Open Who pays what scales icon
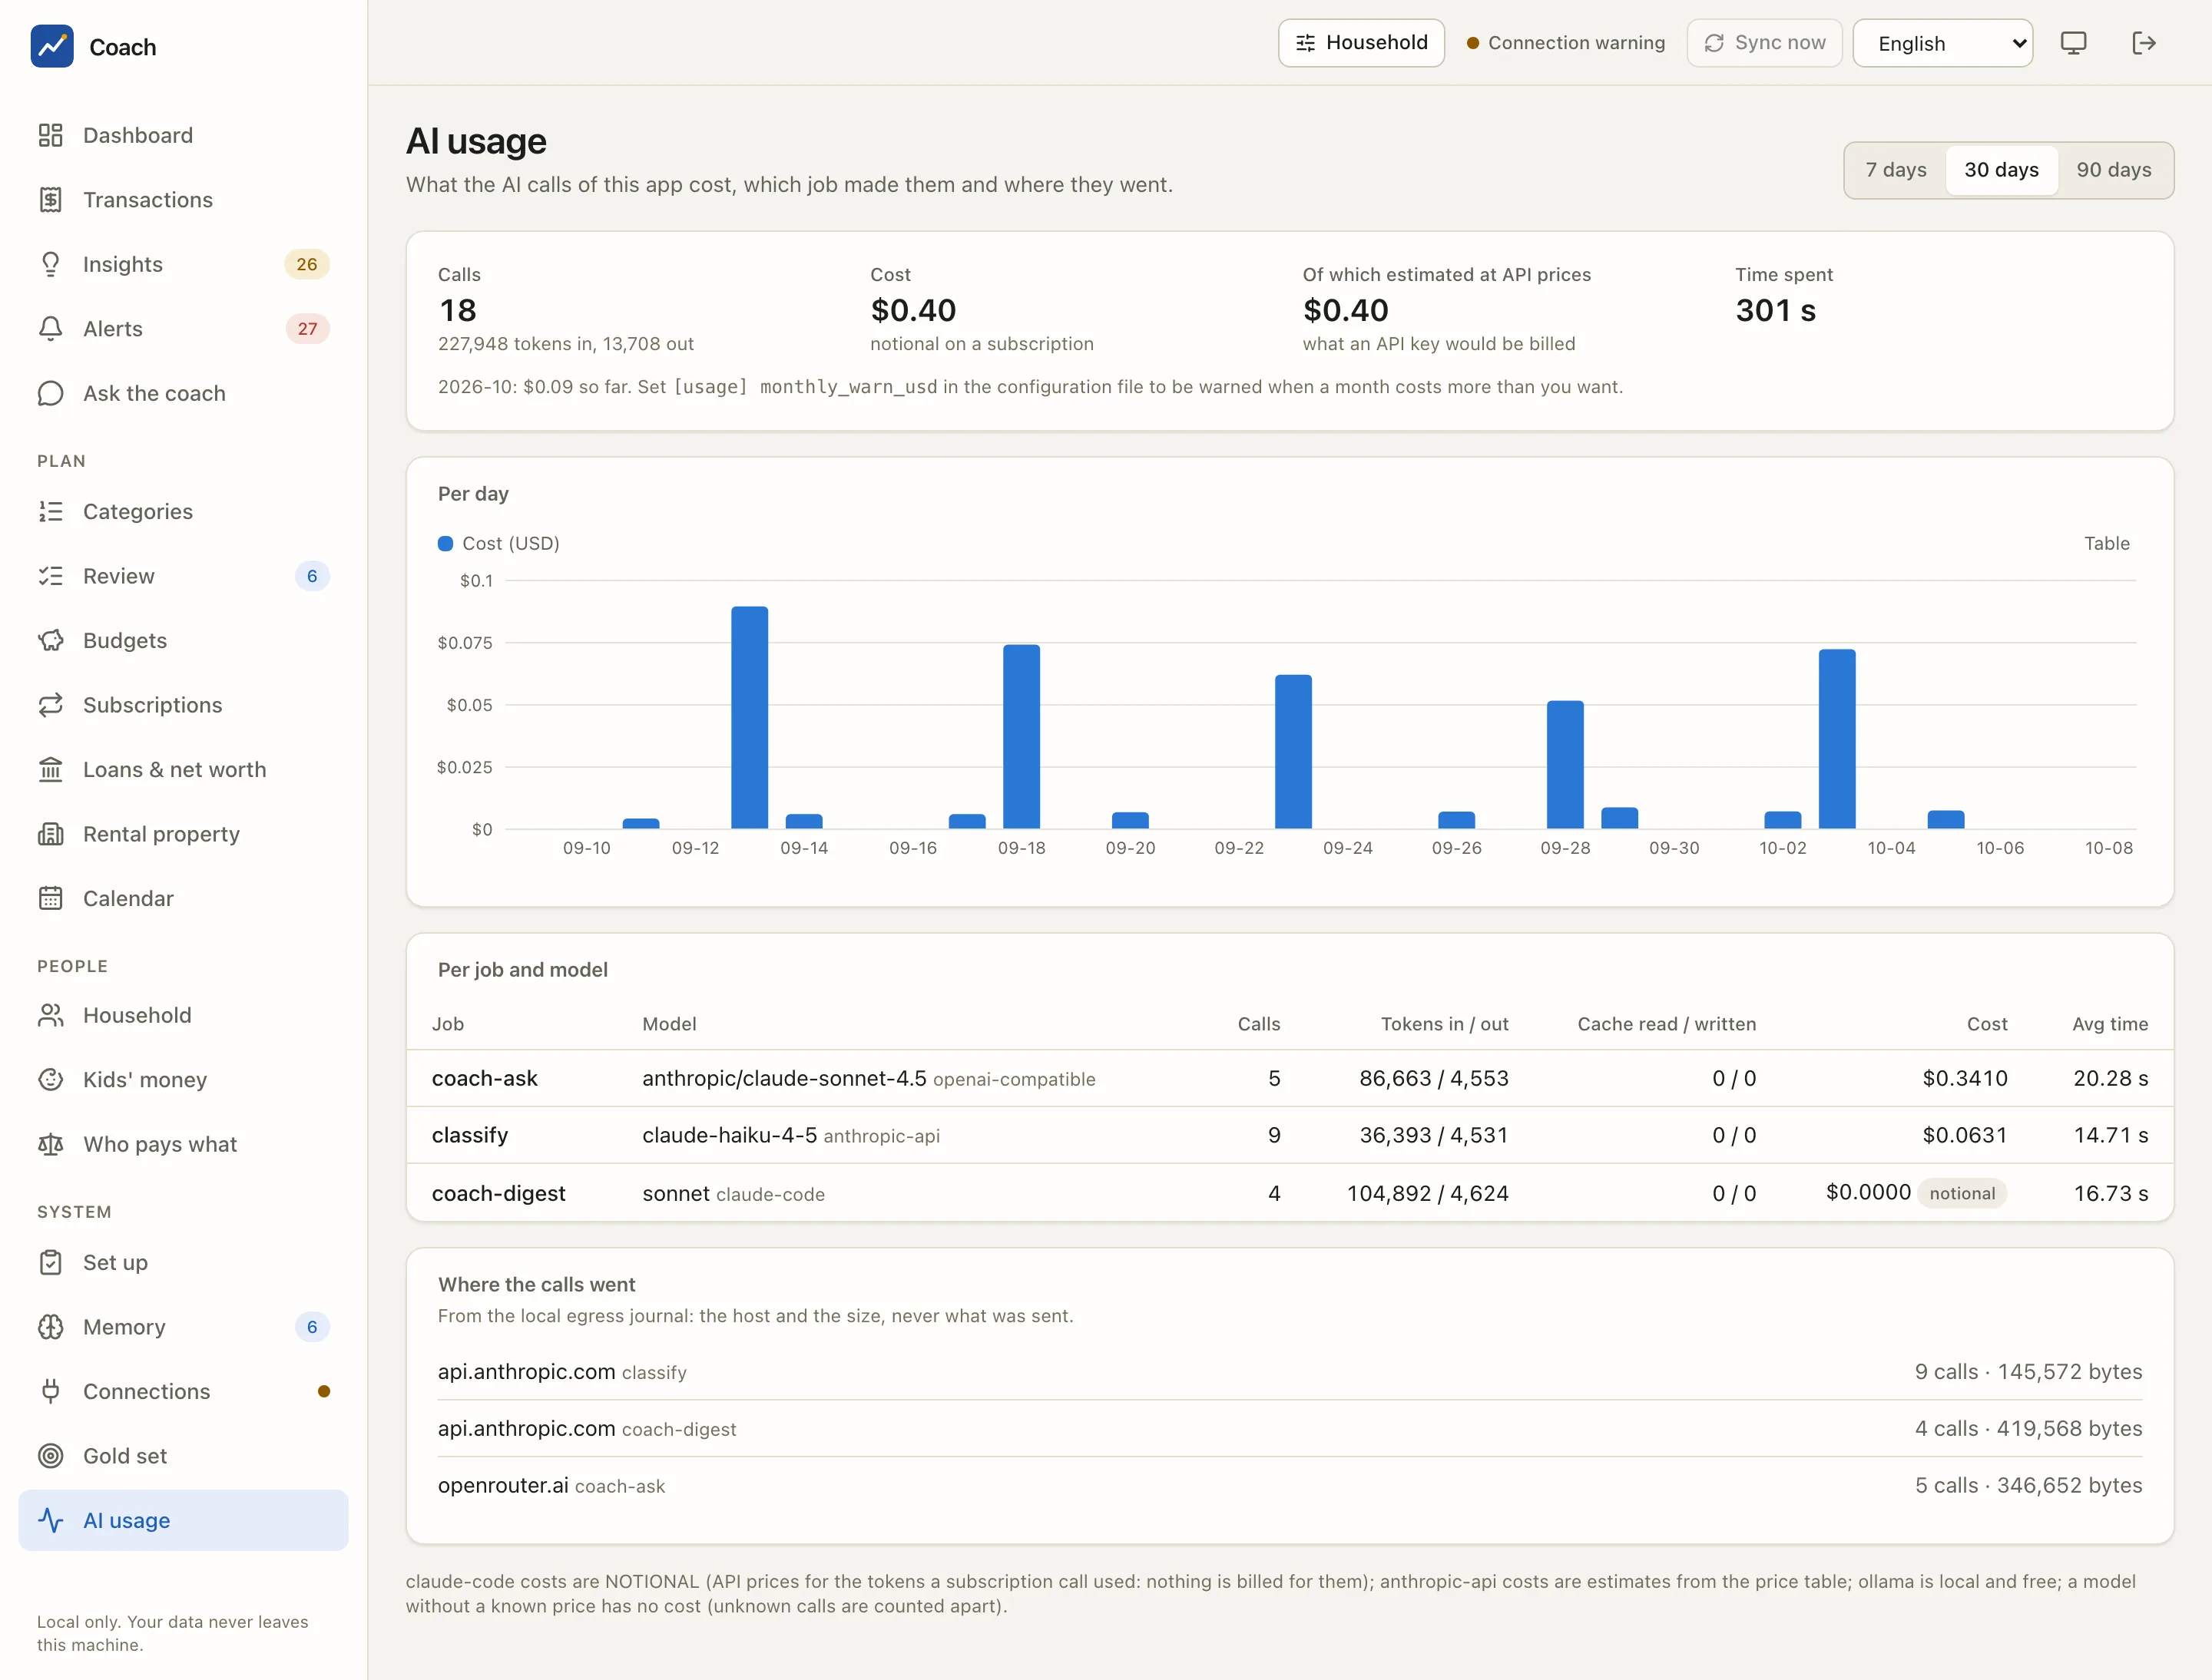 [51, 1144]
